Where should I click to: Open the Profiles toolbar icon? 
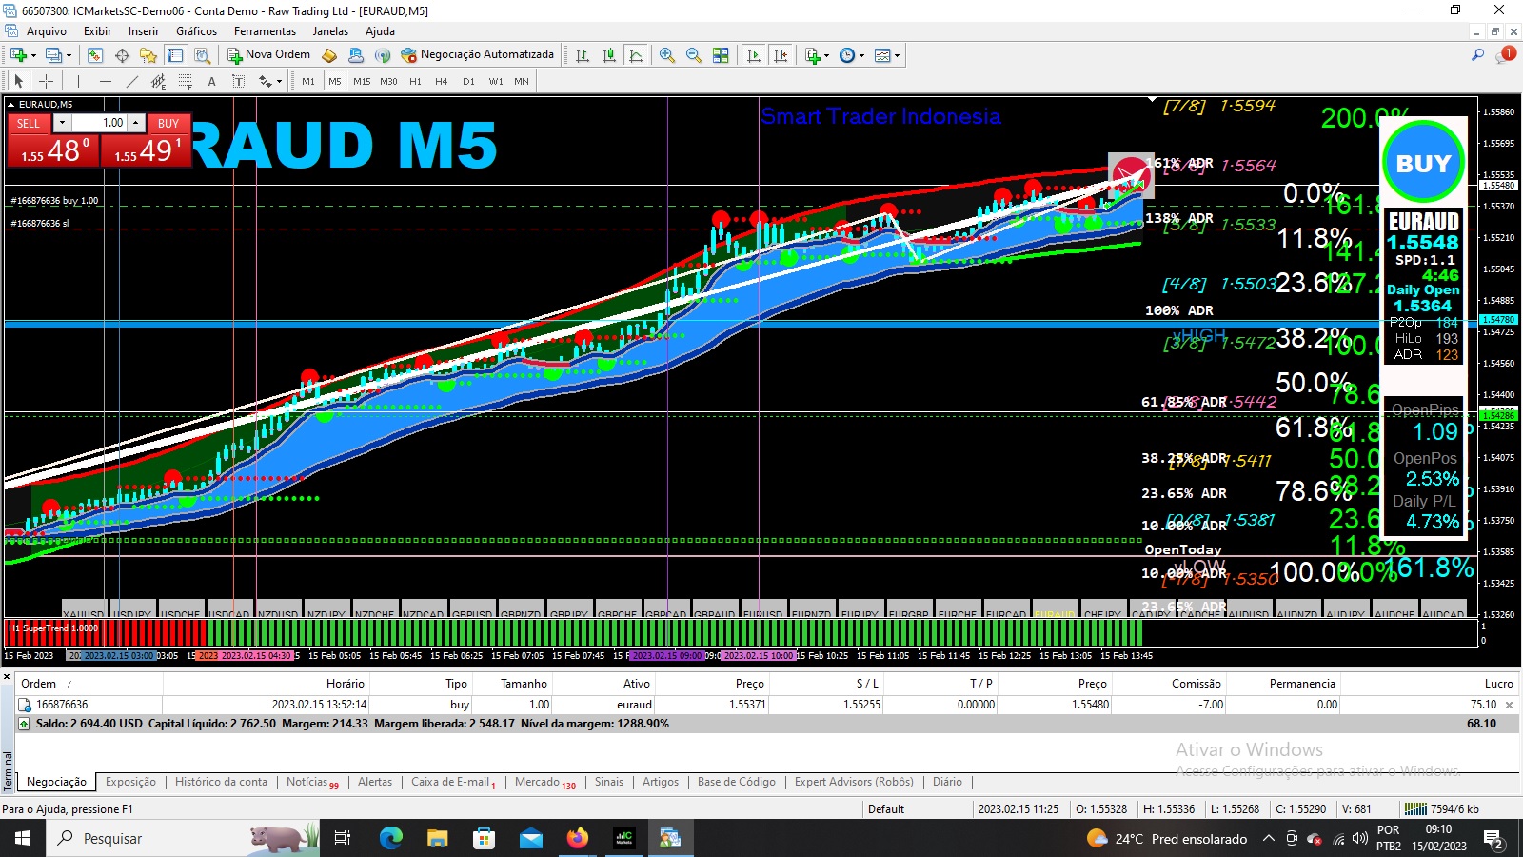[x=53, y=55]
